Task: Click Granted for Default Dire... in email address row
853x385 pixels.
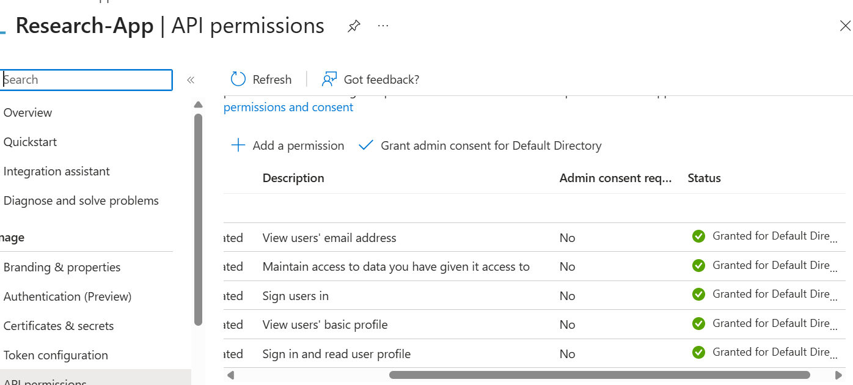Action: coord(775,237)
